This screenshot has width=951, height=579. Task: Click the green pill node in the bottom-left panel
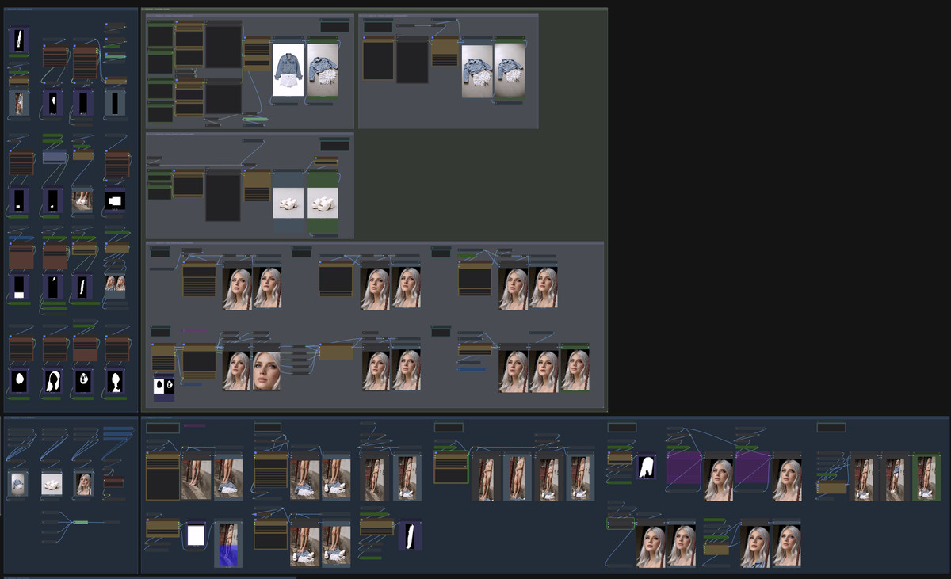tap(81, 522)
